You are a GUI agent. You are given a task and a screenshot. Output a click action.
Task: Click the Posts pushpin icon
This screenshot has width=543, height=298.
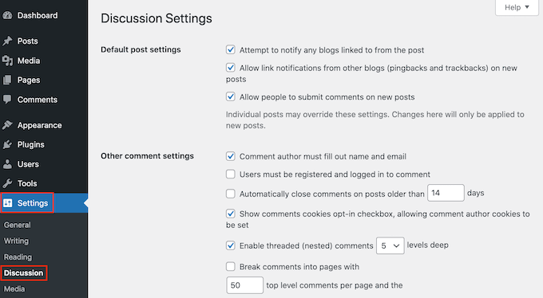[x=7, y=41]
